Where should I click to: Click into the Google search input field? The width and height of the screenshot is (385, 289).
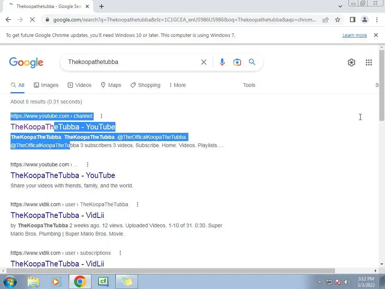[x=133, y=62]
